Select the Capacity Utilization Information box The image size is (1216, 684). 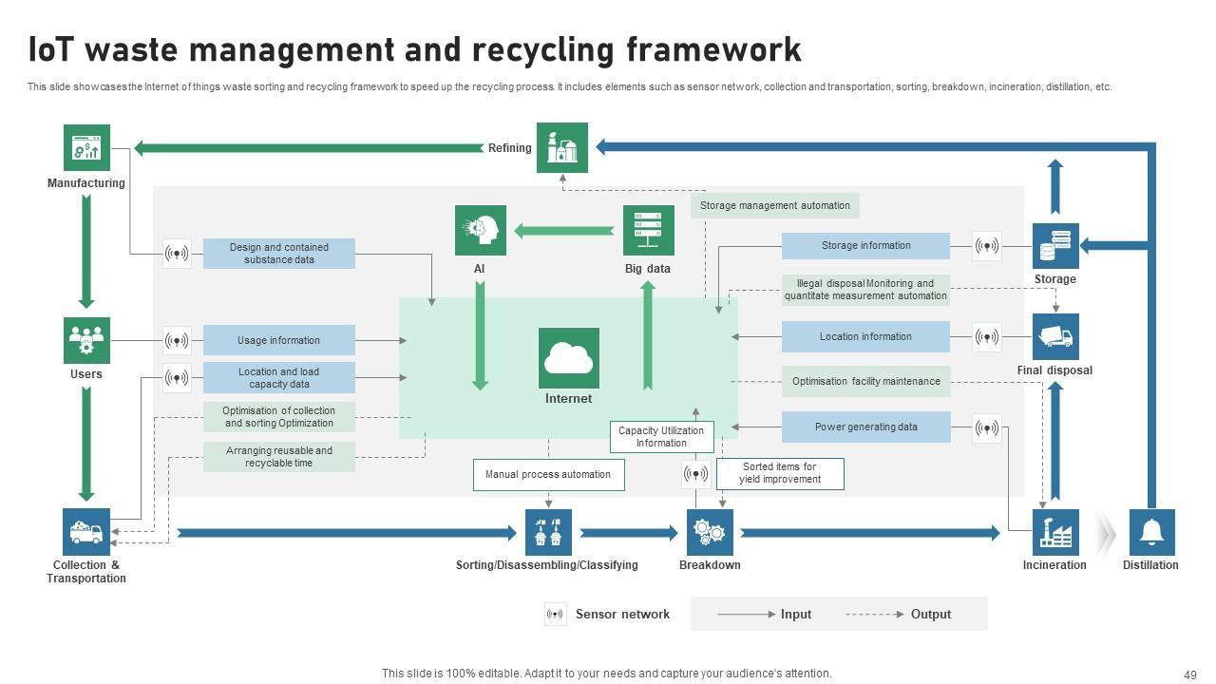click(661, 437)
